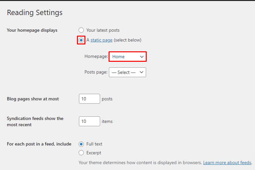Open the static page help link
Screen dimensions: 255x170
point(101,40)
